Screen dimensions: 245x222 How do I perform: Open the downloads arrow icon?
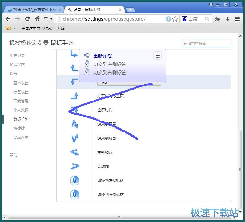(228, 19)
